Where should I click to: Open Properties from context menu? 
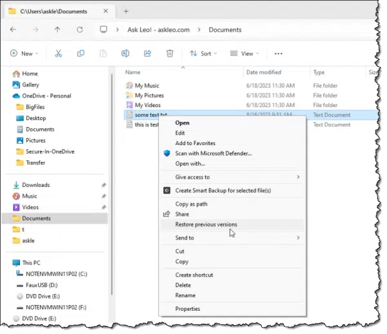click(232, 309)
